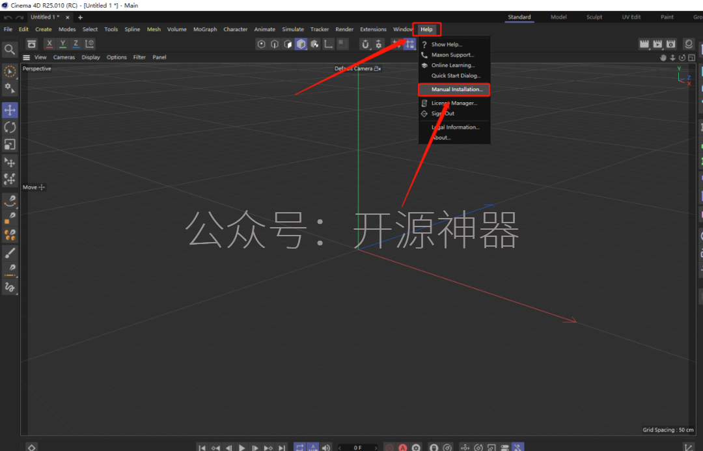The width and height of the screenshot is (703, 451).
Task: Click the Undo arrow
Action: point(8,18)
